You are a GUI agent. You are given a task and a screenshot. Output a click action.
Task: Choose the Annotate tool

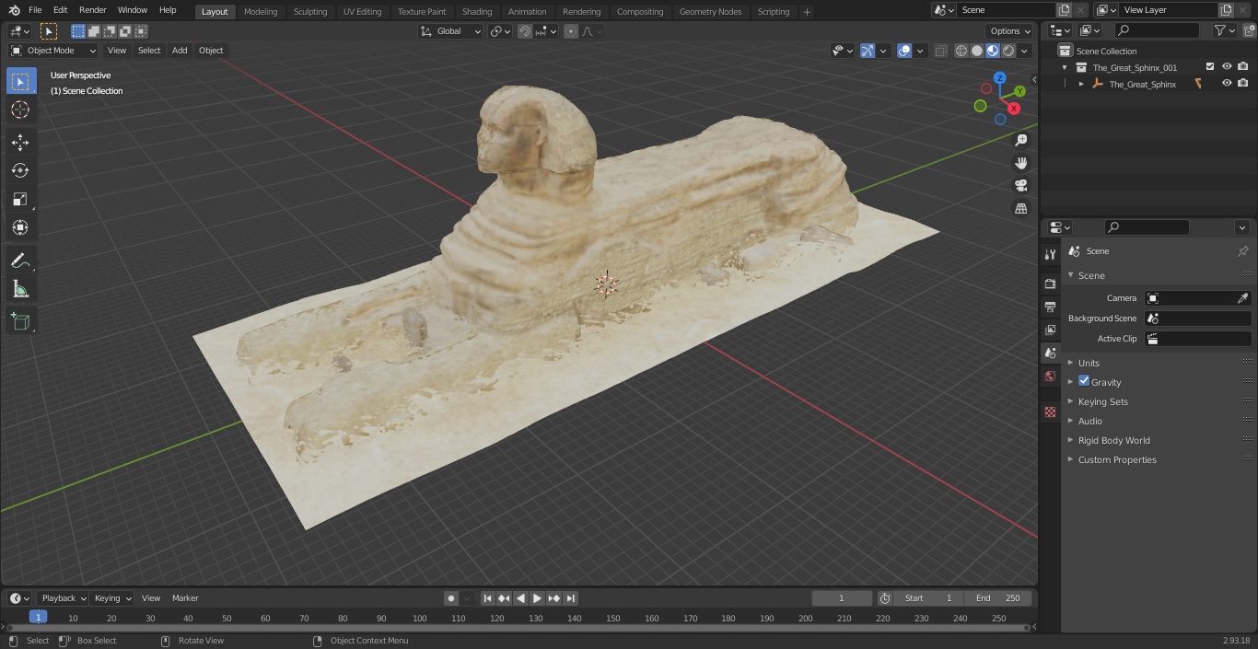click(x=20, y=261)
